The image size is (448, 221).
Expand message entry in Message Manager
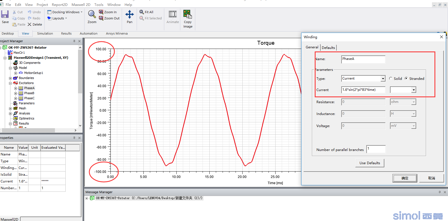click(x=87, y=198)
